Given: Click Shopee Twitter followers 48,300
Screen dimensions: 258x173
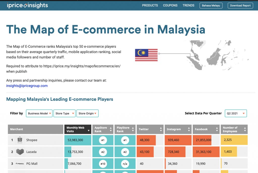Looking at the screenshot, I should pos(145,140).
